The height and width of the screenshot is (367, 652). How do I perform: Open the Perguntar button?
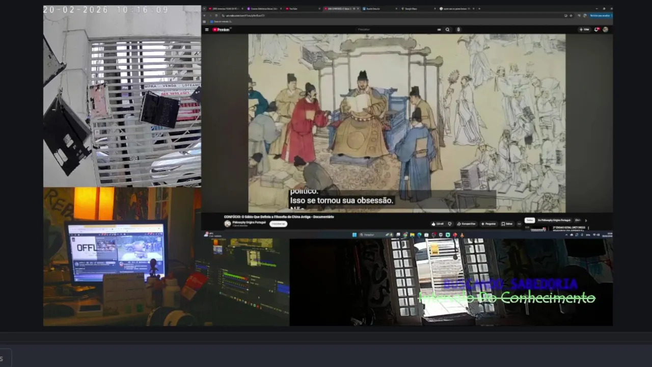(488, 224)
